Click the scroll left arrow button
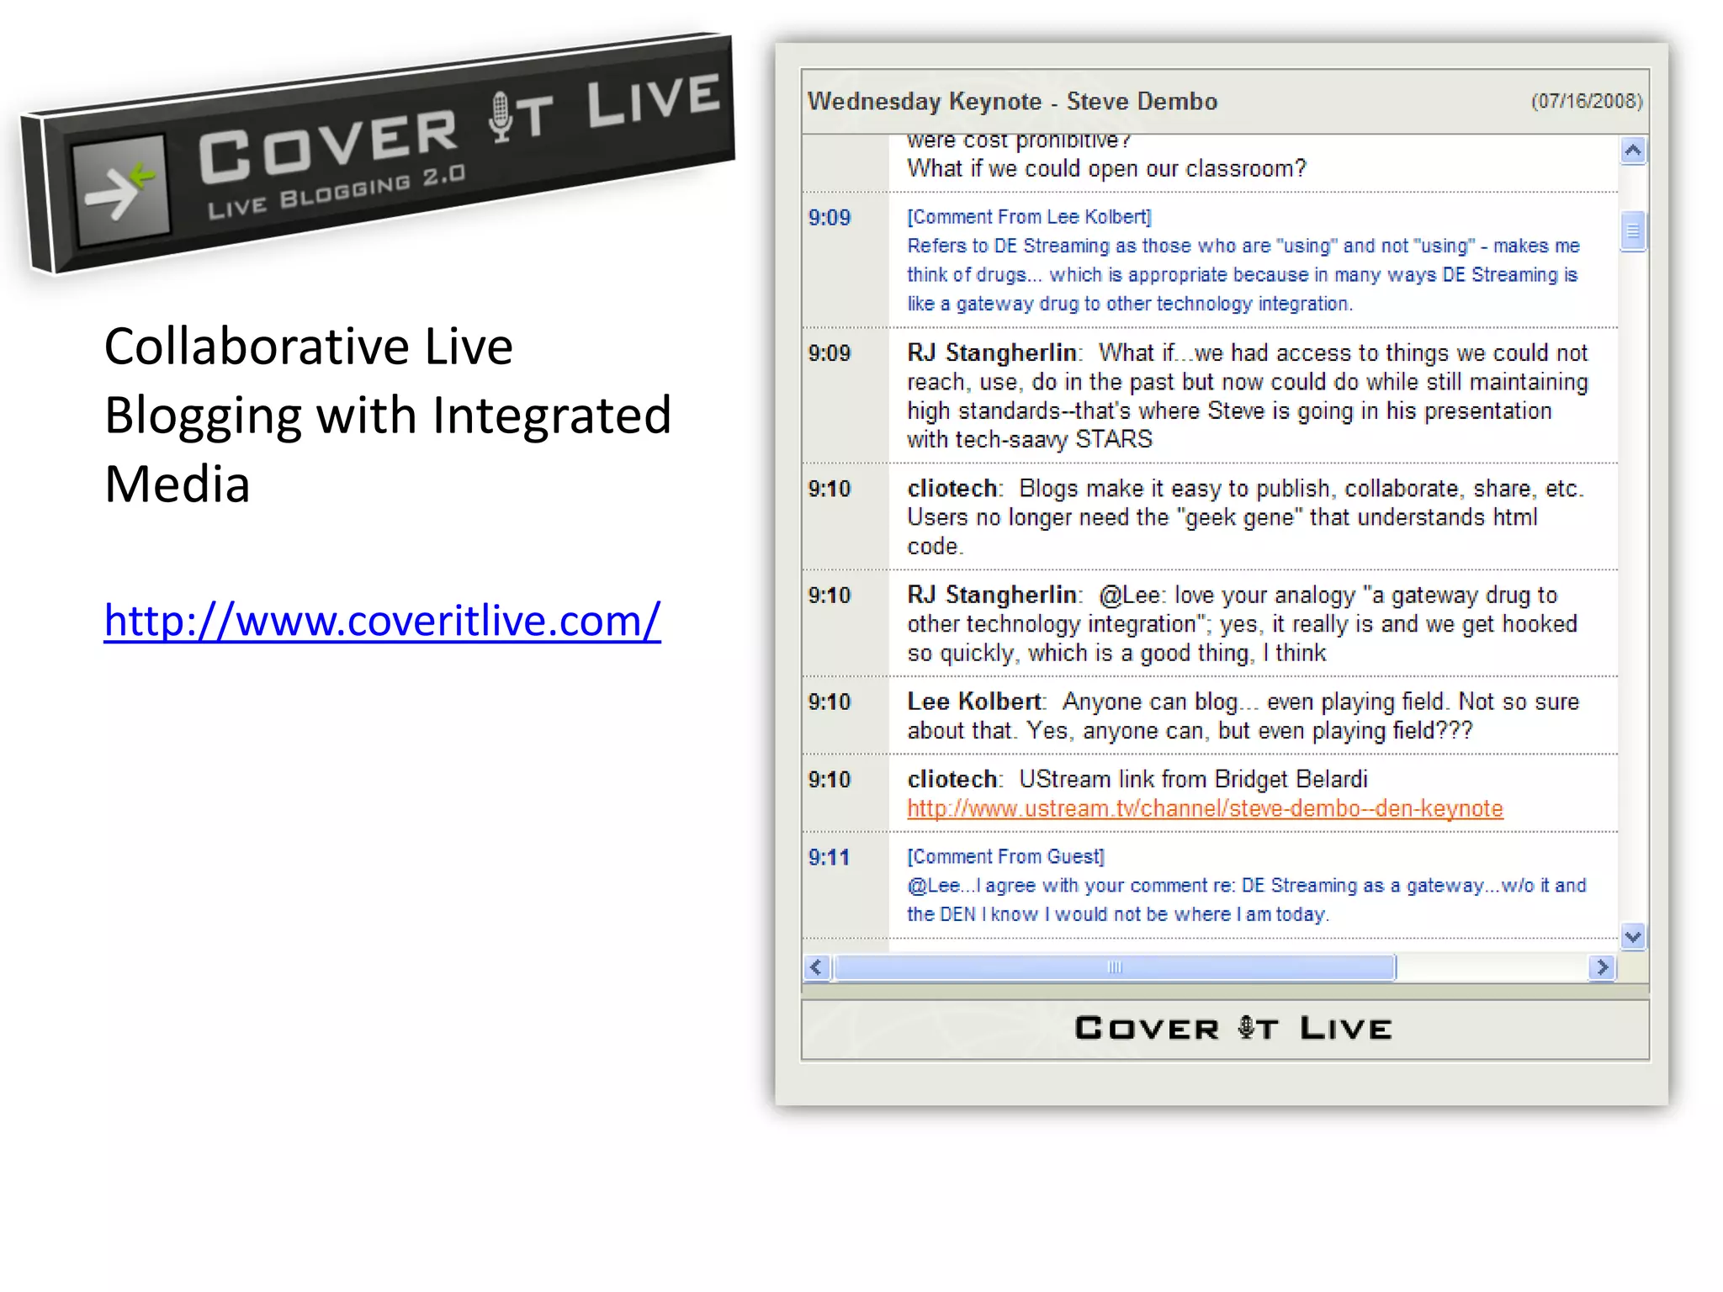The height and width of the screenshot is (1292, 1723). tap(816, 967)
